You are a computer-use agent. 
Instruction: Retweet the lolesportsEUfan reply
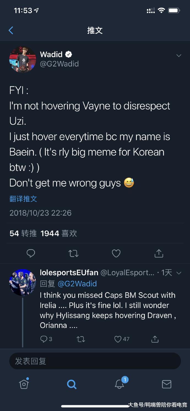[x=81, y=339]
